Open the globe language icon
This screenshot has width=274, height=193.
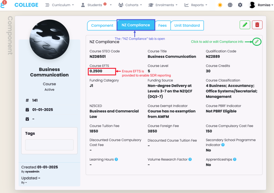click(230, 5)
